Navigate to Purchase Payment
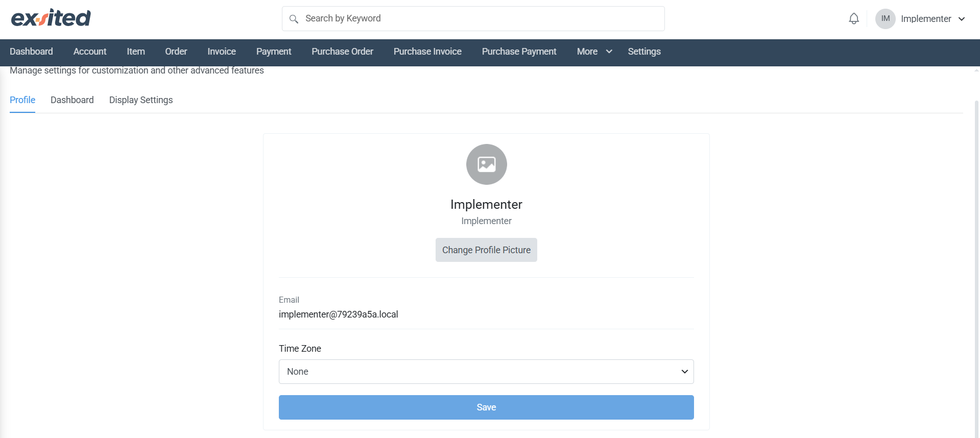The width and height of the screenshot is (980, 438). tap(519, 52)
